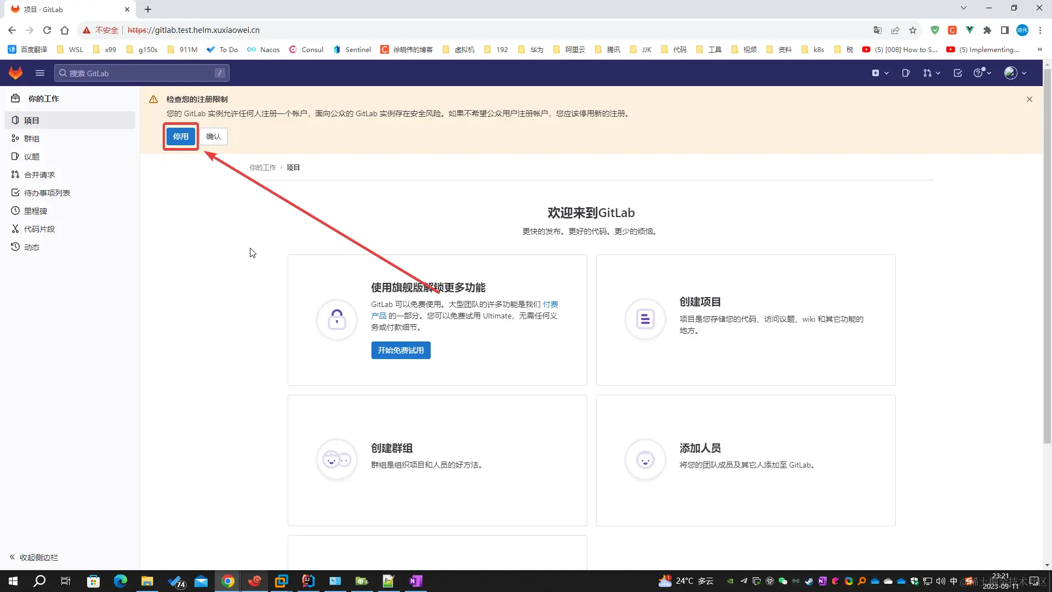
Task: Open the help question mark dropdown
Action: (x=982, y=73)
